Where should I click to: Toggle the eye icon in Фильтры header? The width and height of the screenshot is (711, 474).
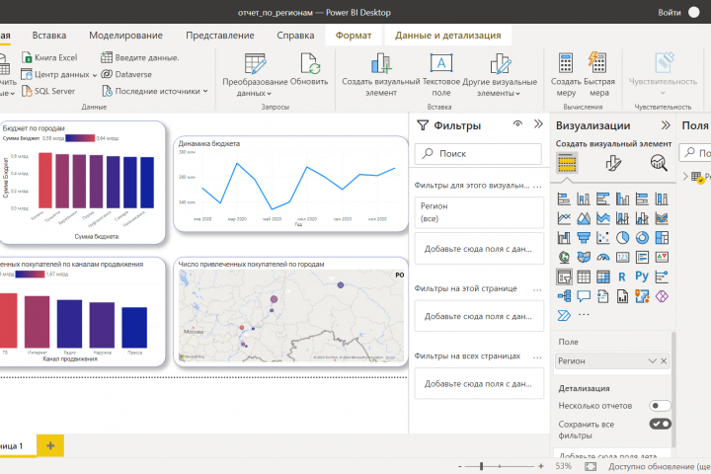517,123
